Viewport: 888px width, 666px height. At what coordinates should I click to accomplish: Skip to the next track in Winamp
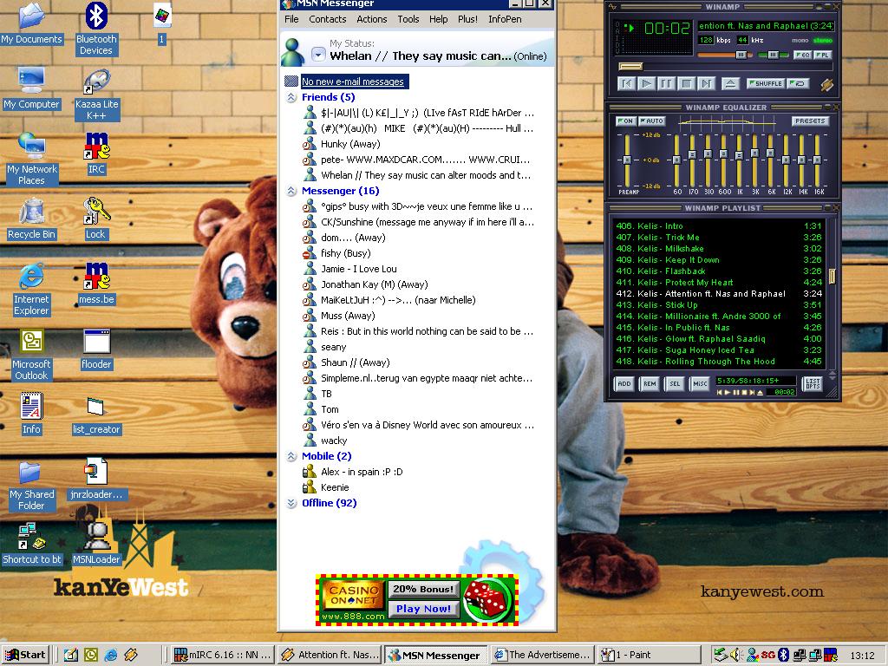(706, 84)
